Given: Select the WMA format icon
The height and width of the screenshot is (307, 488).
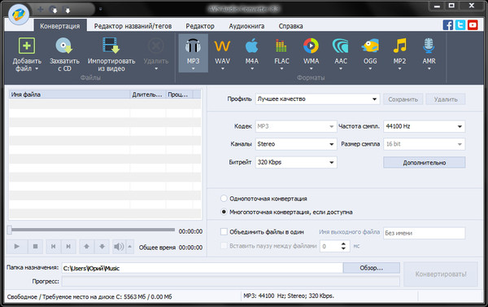Looking at the screenshot, I should click(x=311, y=46).
